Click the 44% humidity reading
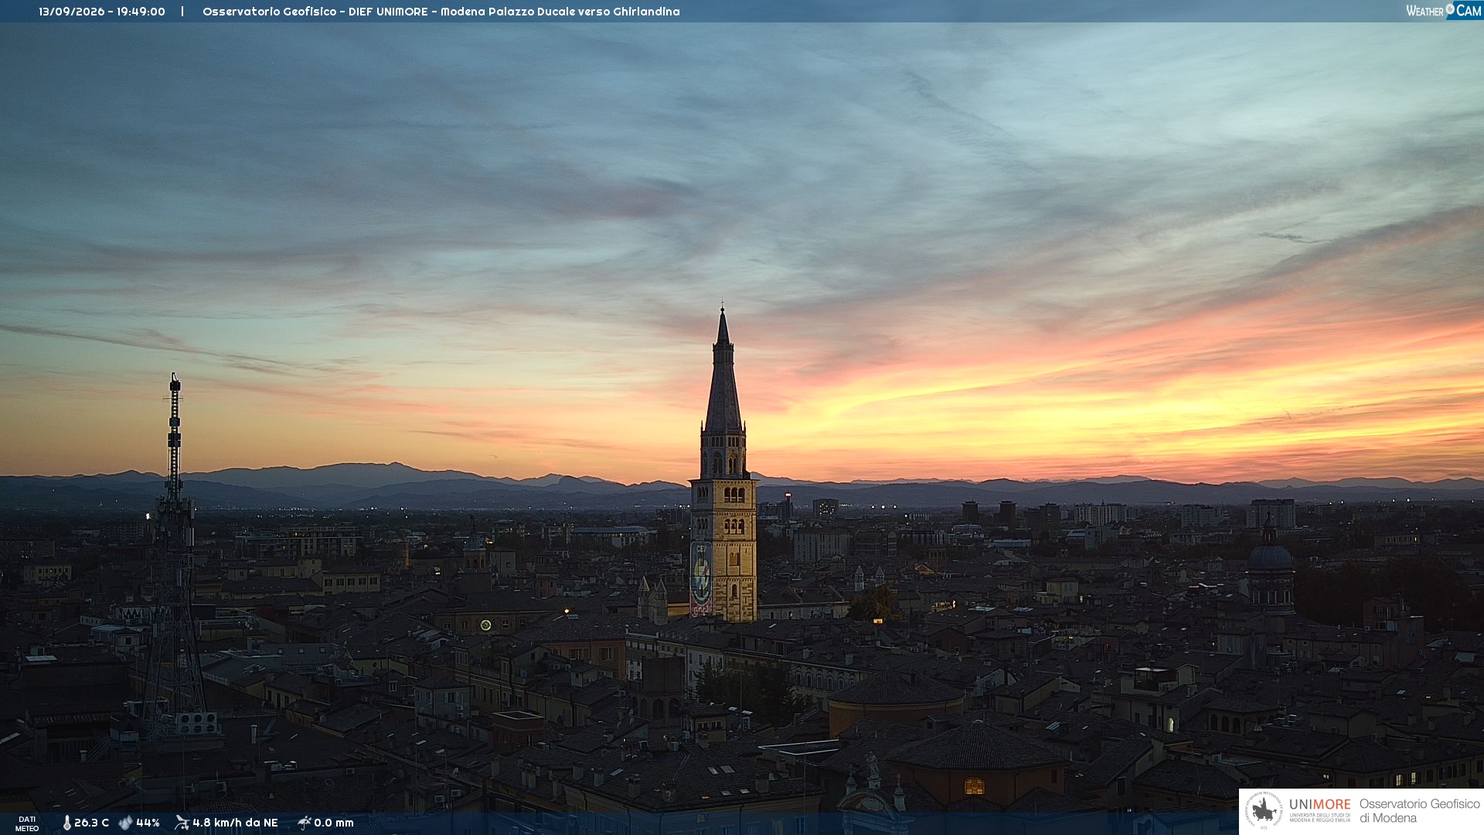The image size is (1484, 835). point(148,823)
